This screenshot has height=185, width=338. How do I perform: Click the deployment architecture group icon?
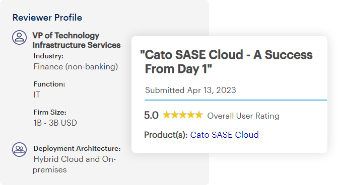coord(20,149)
